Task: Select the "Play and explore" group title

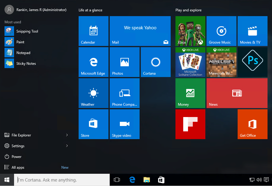Action: (x=188, y=10)
